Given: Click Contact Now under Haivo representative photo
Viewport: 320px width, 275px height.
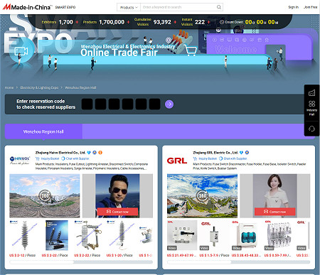Looking at the screenshot, I should click(x=117, y=212).
